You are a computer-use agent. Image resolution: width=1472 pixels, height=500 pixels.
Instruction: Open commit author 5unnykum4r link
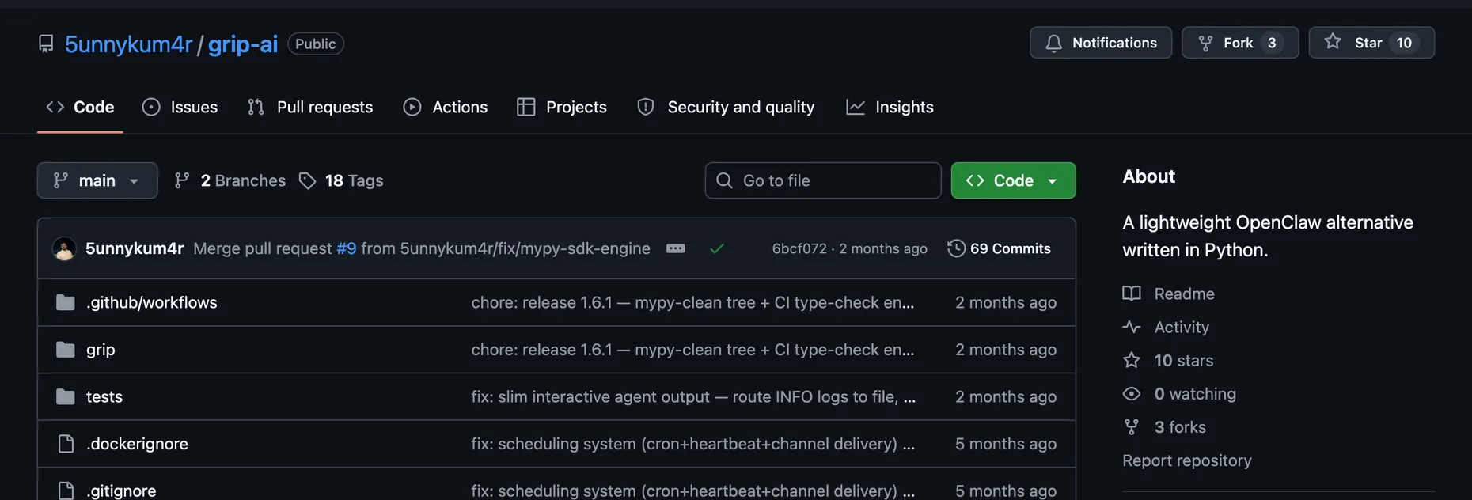pos(135,248)
